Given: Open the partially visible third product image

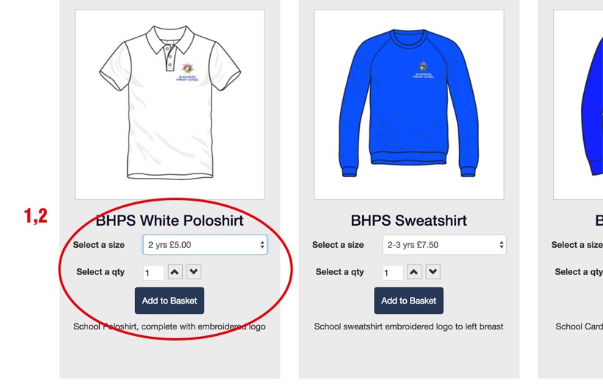Looking at the screenshot, I should pyautogui.click(x=578, y=104).
